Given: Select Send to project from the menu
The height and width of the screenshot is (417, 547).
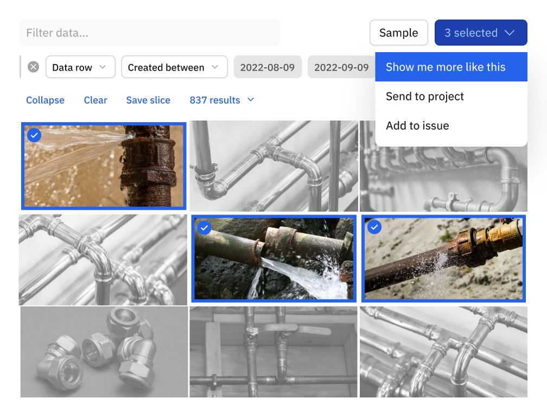Looking at the screenshot, I should (425, 96).
